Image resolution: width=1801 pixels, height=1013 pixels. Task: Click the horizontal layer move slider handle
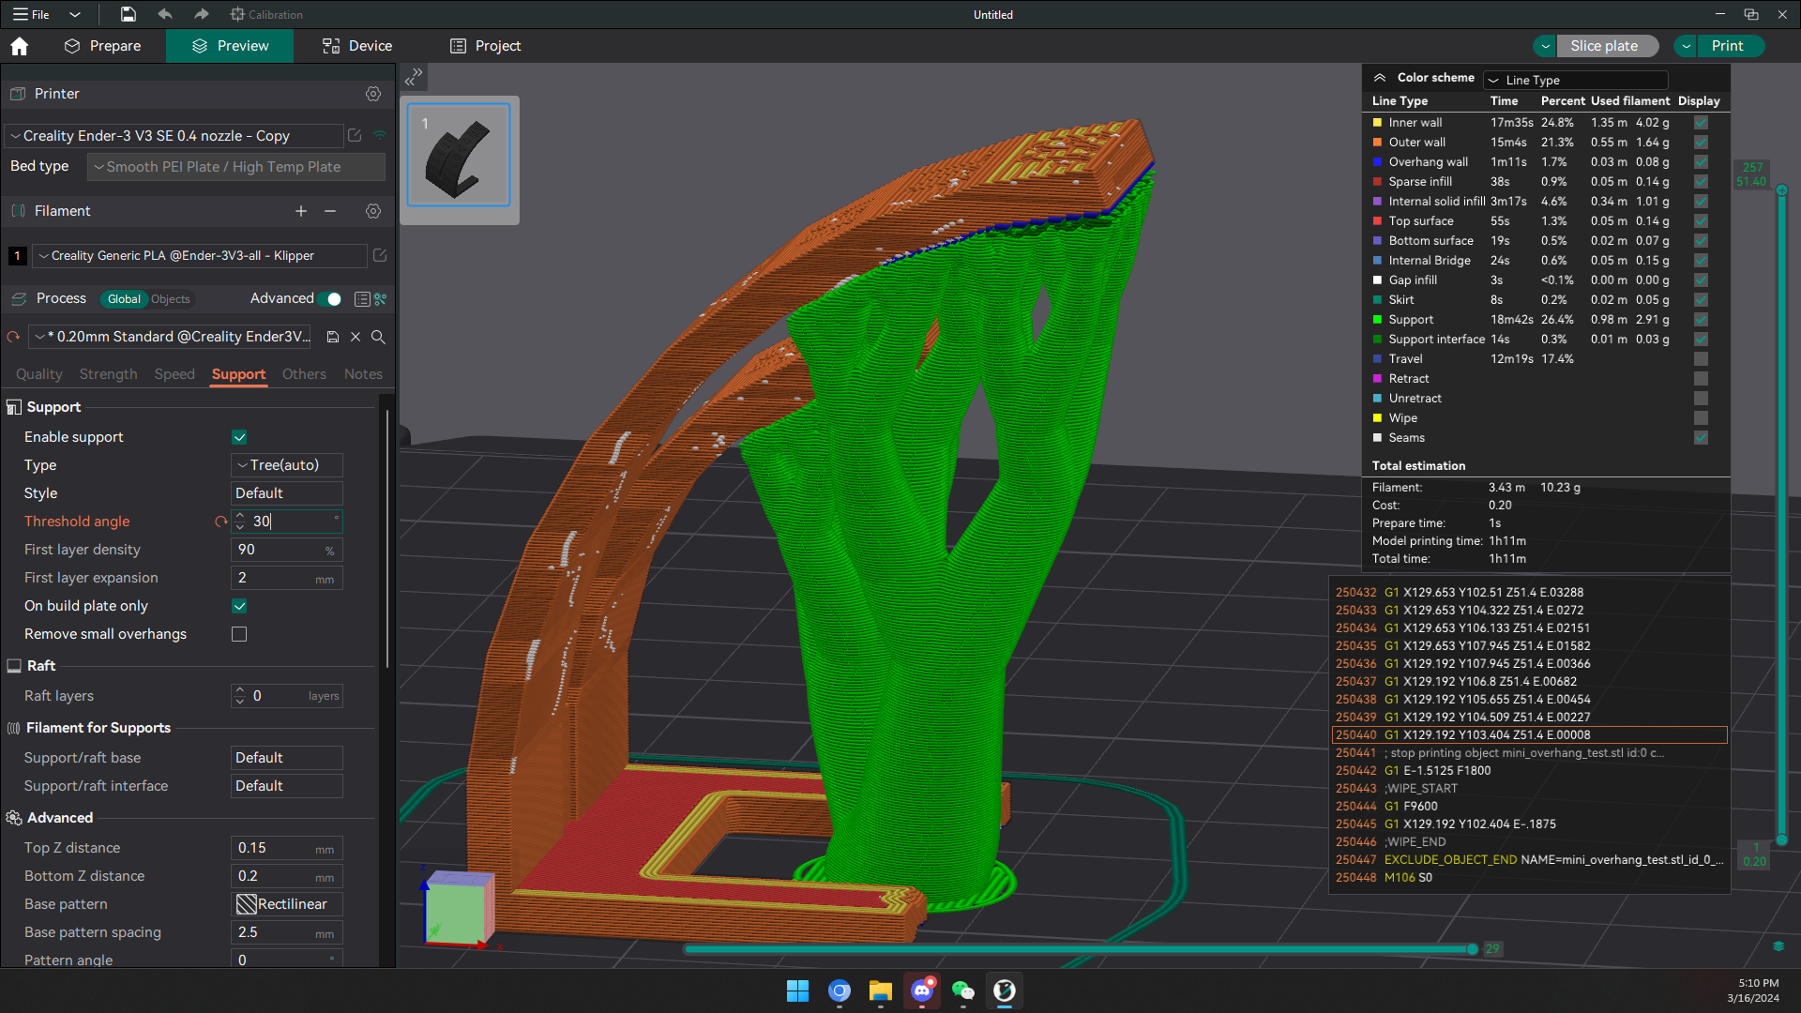point(1472,949)
